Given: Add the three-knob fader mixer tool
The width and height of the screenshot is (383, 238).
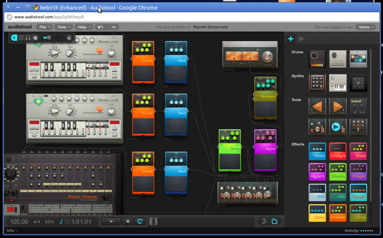Looking at the screenshot, I should [358, 127].
